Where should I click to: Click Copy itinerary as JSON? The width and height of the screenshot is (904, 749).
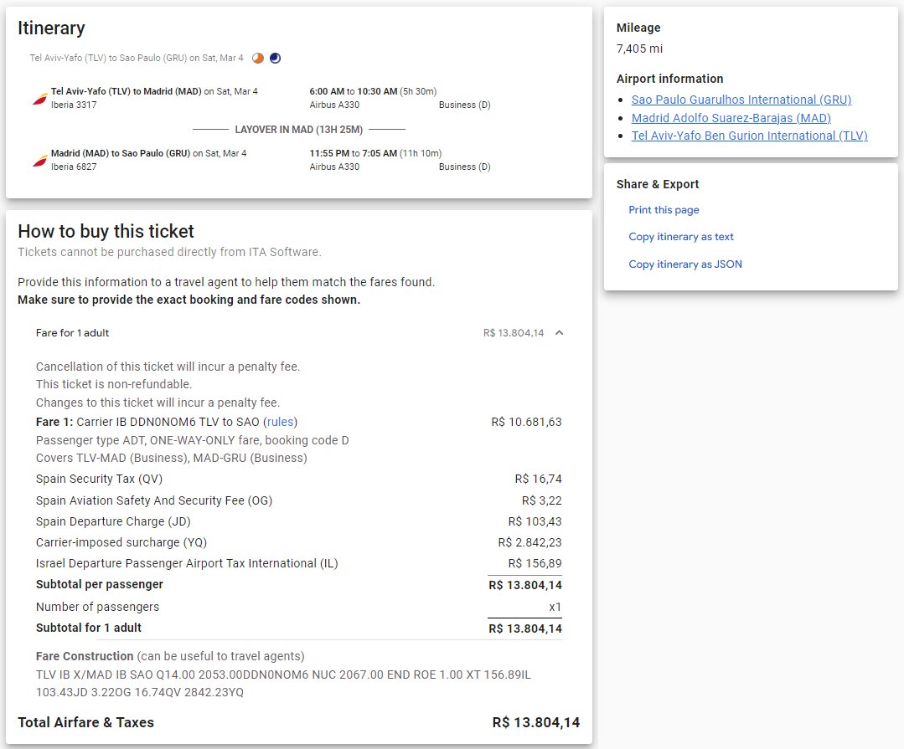[x=685, y=264]
